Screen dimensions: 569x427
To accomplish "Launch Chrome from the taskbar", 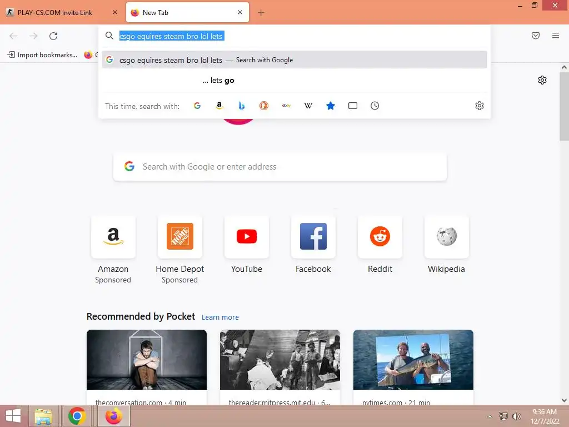I will coord(77,416).
